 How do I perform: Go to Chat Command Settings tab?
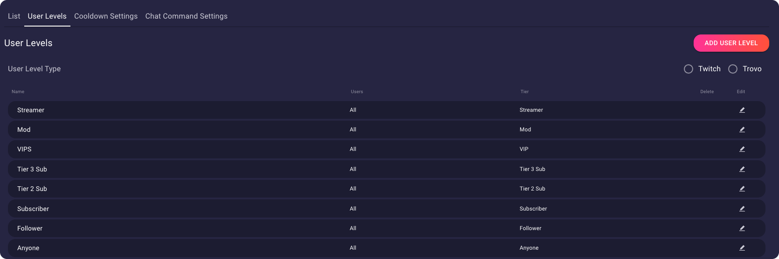point(187,16)
